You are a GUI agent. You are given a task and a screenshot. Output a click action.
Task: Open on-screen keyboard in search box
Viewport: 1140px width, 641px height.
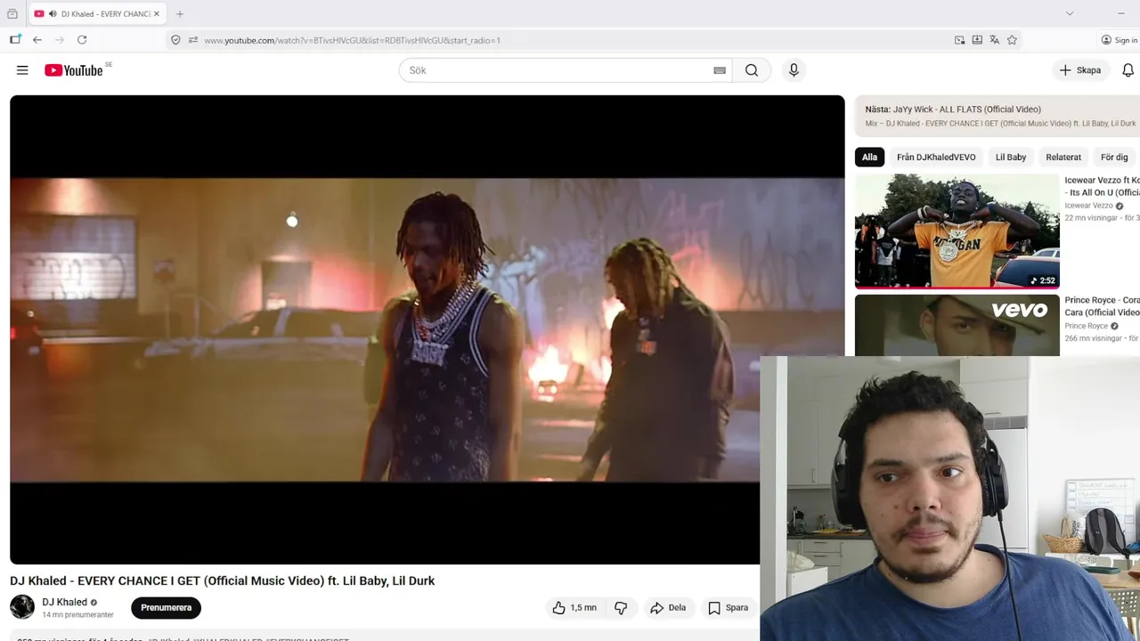pyautogui.click(x=720, y=70)
